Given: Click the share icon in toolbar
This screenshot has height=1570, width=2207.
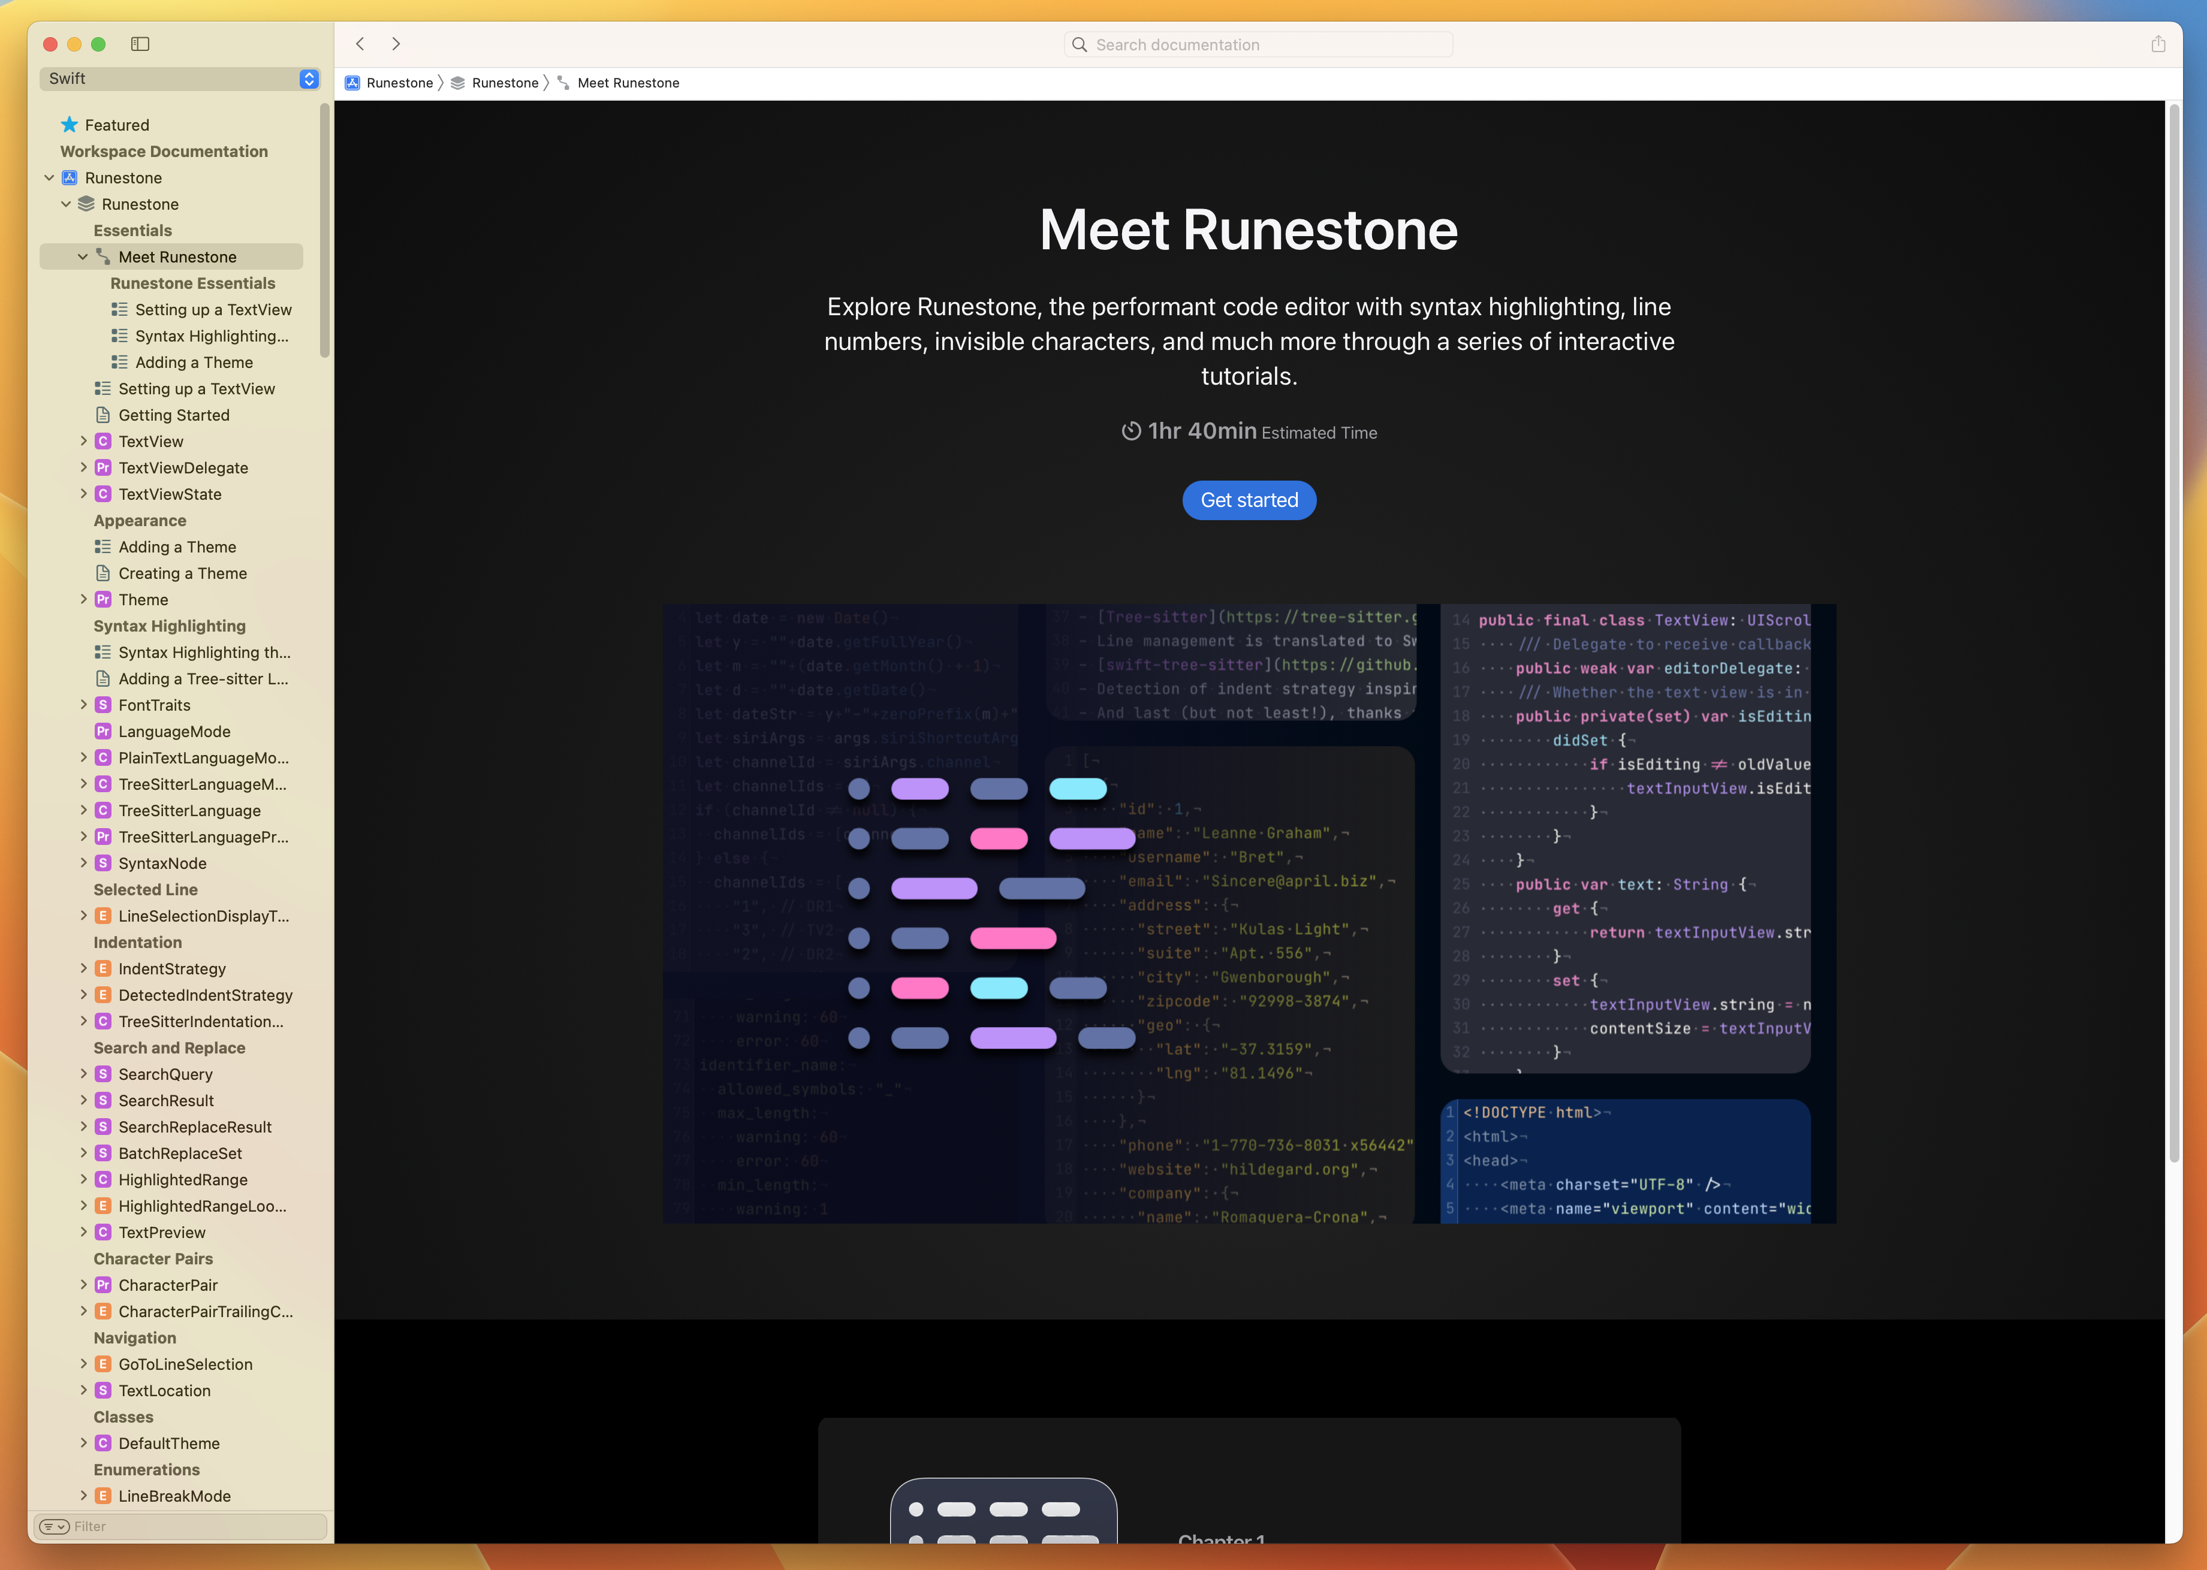Looking at the screenshot, I should 2158,44.
